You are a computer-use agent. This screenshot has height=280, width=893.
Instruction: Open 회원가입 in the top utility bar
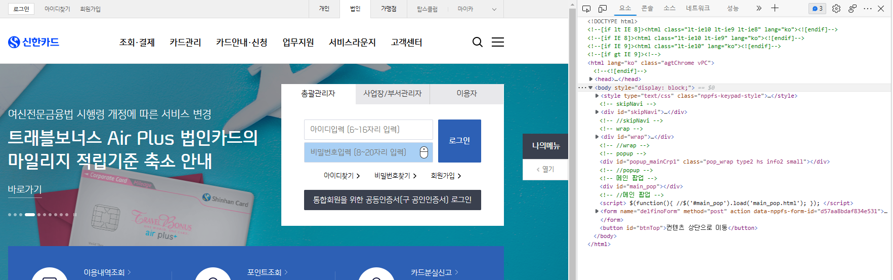coord(91,9)
